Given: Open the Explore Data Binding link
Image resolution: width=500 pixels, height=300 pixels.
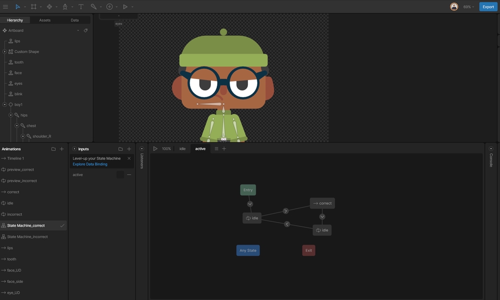Looking at the screenshot, I should 90,164.
